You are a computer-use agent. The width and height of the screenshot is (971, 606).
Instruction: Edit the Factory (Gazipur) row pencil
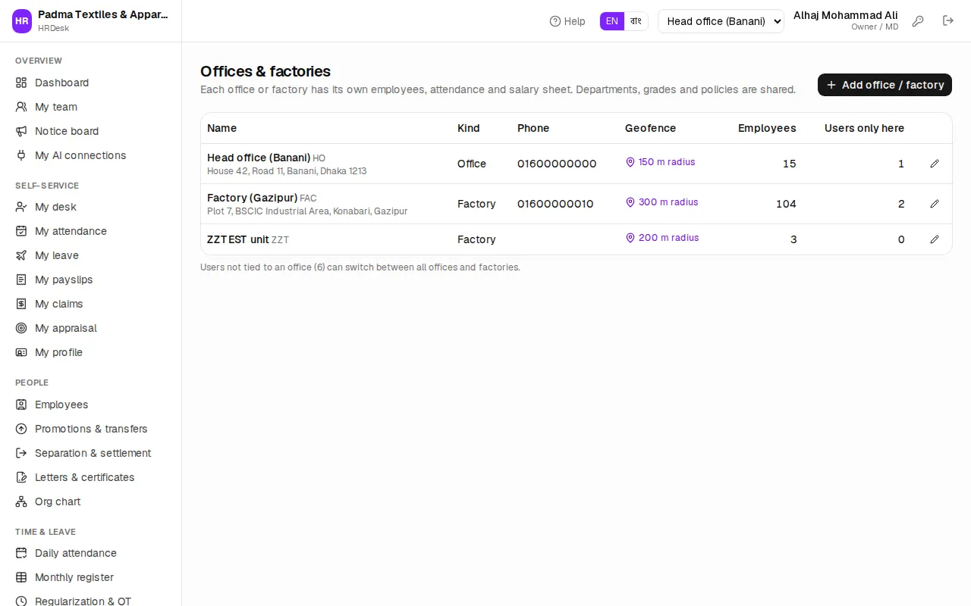(935, 204)
